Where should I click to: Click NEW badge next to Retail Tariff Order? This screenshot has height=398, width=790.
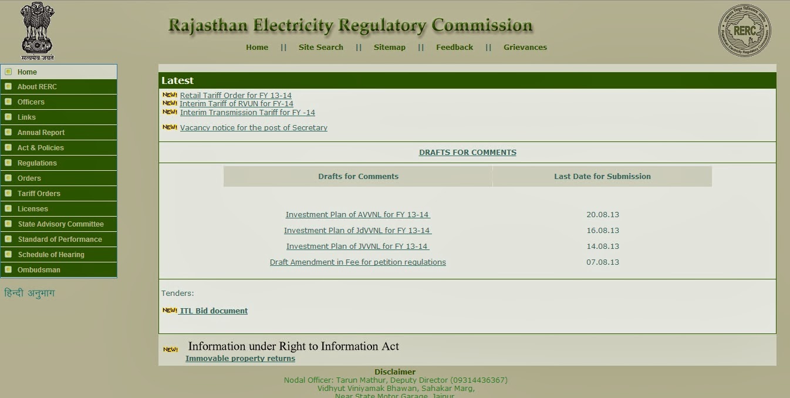170,95
